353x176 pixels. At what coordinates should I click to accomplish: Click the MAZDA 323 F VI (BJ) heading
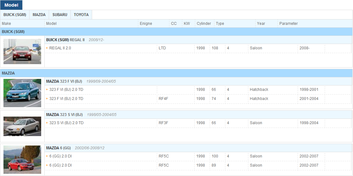(x=64, y=81)
